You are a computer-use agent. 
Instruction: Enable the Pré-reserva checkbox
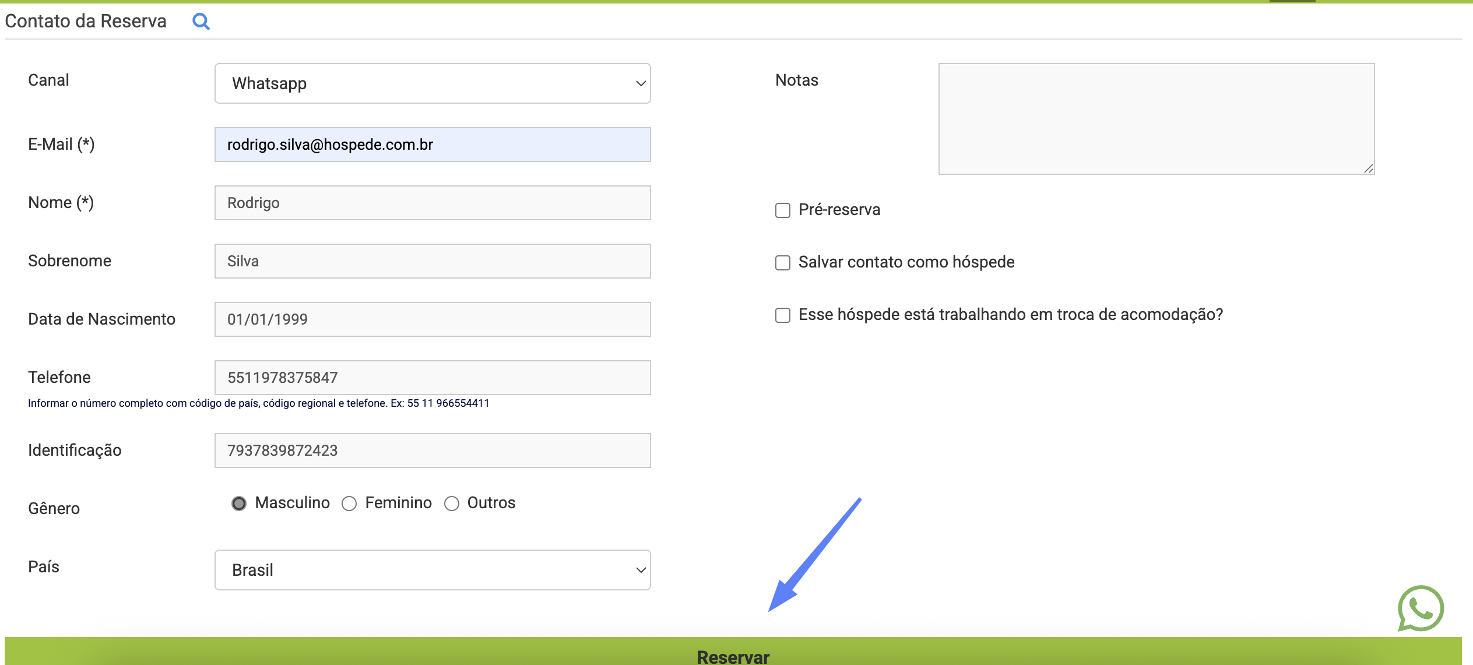[x=783, y=210]
